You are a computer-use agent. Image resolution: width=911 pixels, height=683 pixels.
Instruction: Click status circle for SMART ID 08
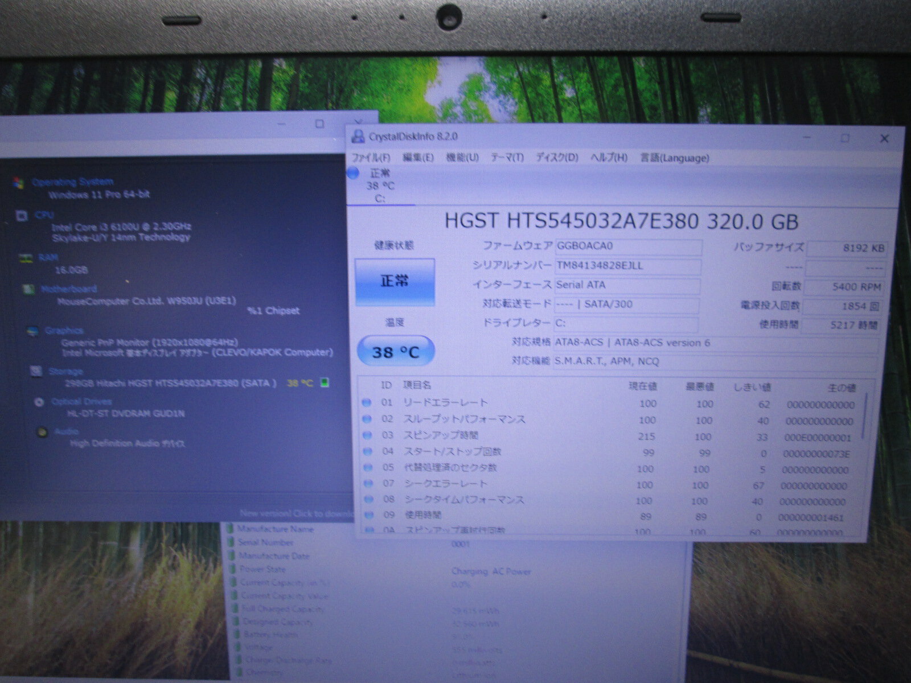[x=369, y=500]
